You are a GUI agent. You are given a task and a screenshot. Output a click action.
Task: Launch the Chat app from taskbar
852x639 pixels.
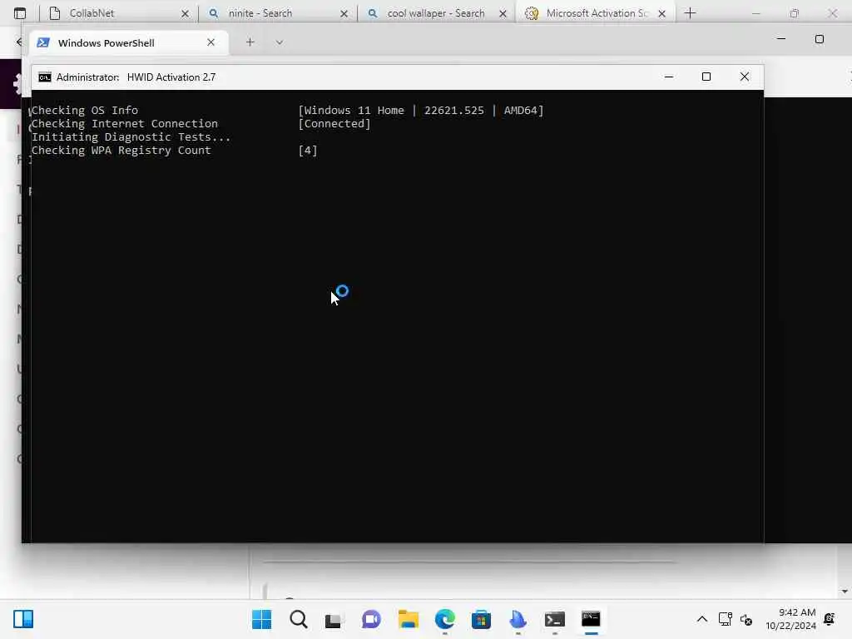[371, 619]
